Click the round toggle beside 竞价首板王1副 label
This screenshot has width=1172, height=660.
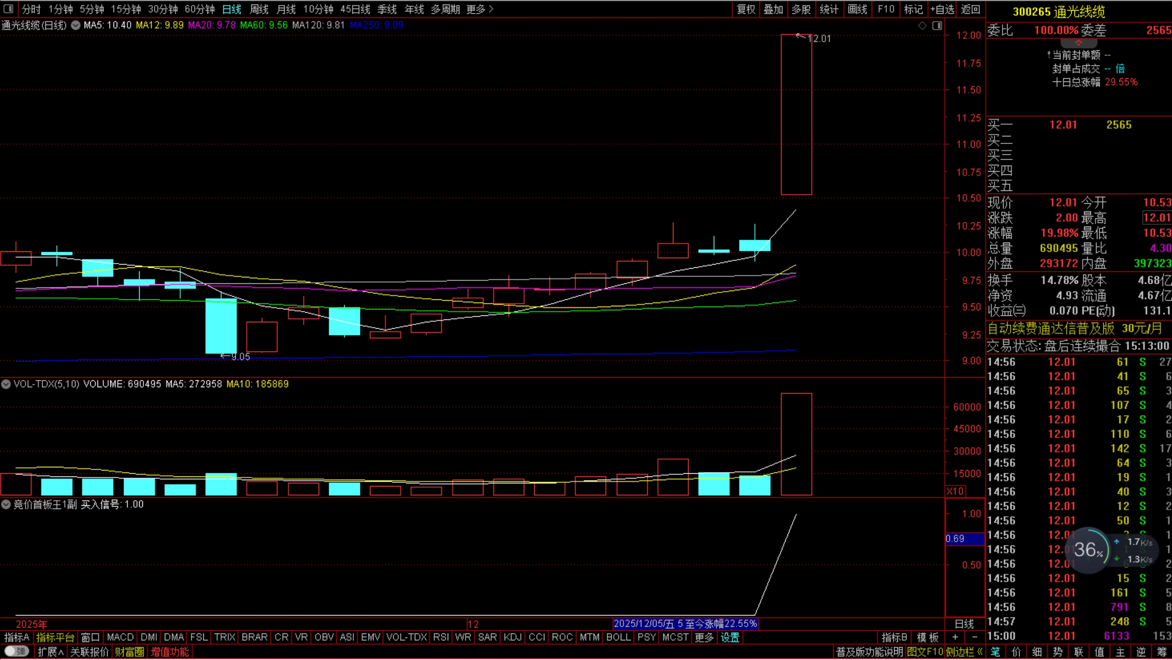coord(6,504)
